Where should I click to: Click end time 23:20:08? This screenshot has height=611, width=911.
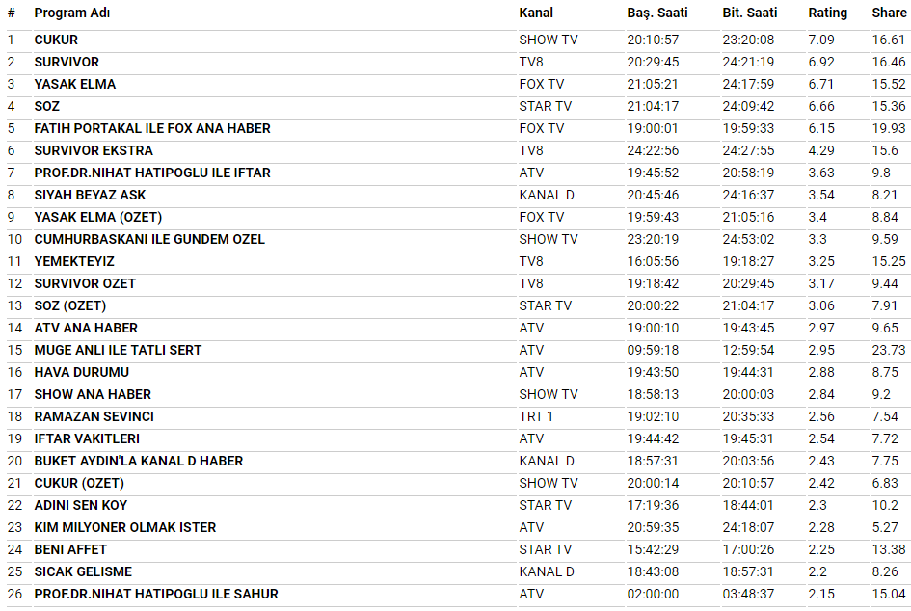click(x=748, y=40)
